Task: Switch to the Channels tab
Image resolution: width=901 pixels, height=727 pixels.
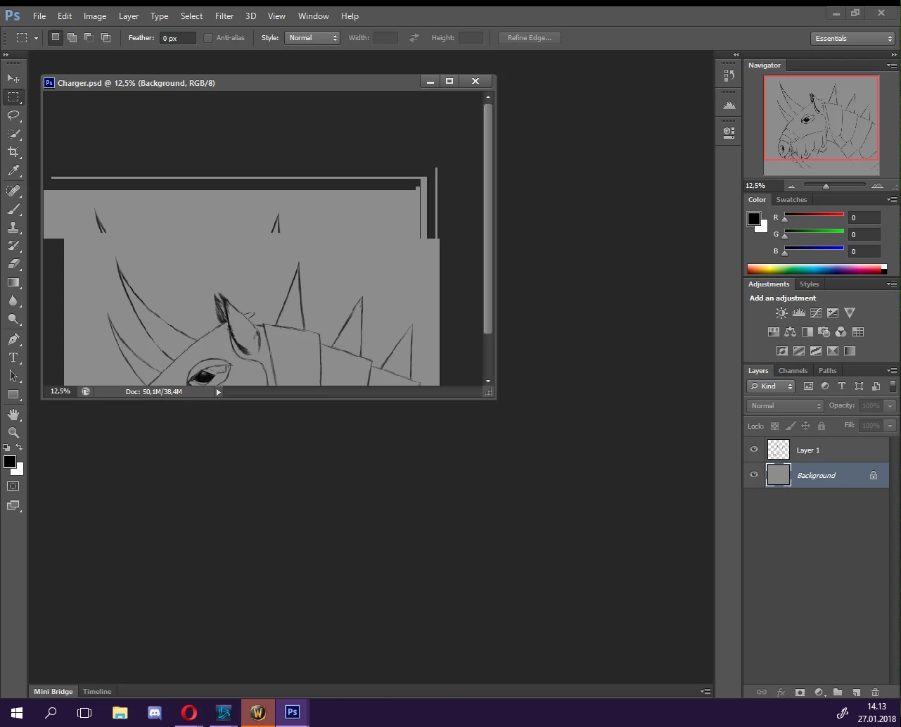Action: [x=793, y=371]
